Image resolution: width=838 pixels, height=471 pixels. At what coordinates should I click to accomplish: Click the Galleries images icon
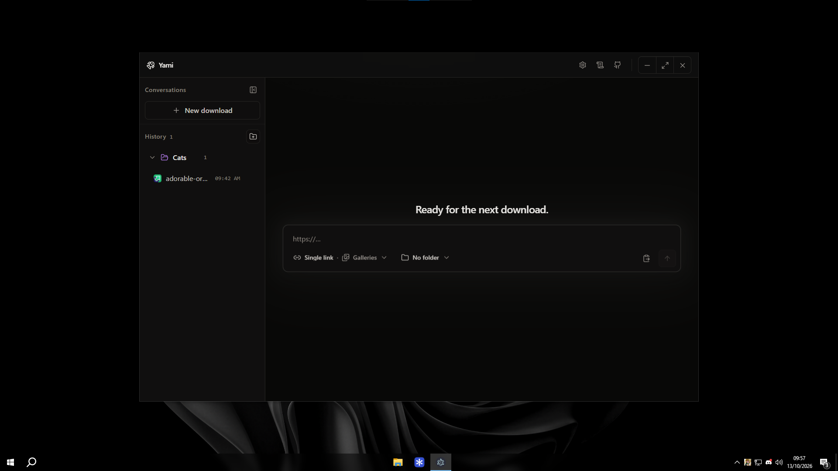(346, 258)
